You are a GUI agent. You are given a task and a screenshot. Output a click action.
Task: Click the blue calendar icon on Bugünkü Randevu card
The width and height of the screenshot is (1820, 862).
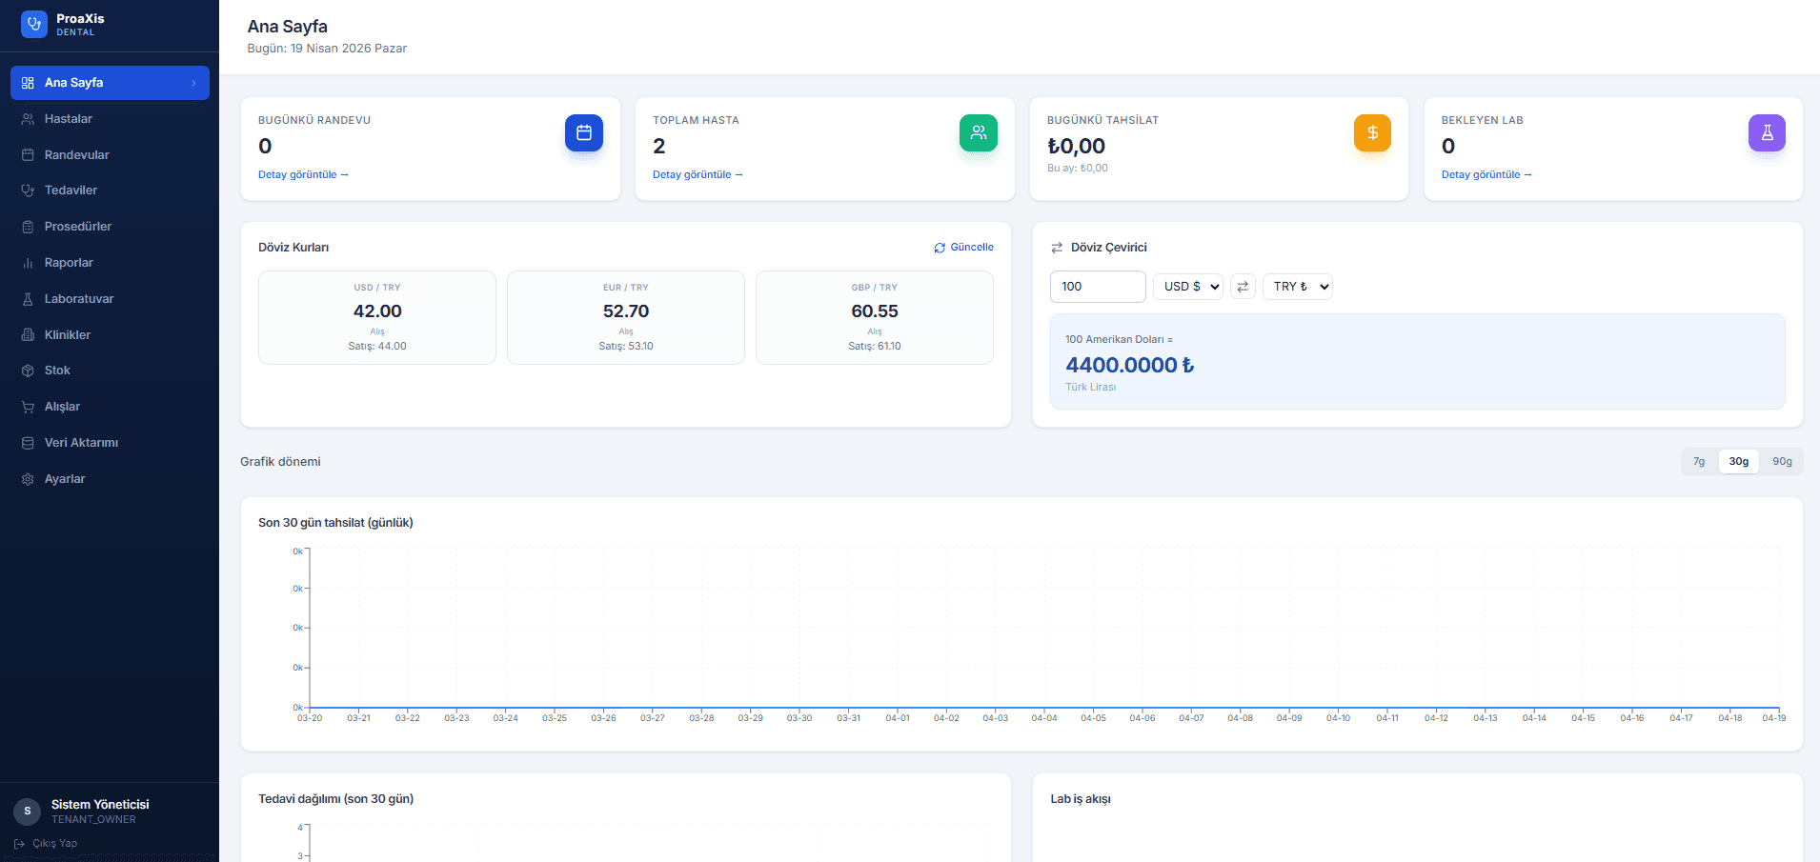[x=584, y=132]
